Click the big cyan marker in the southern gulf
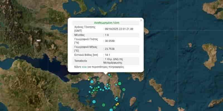 [x=94, y=102]
